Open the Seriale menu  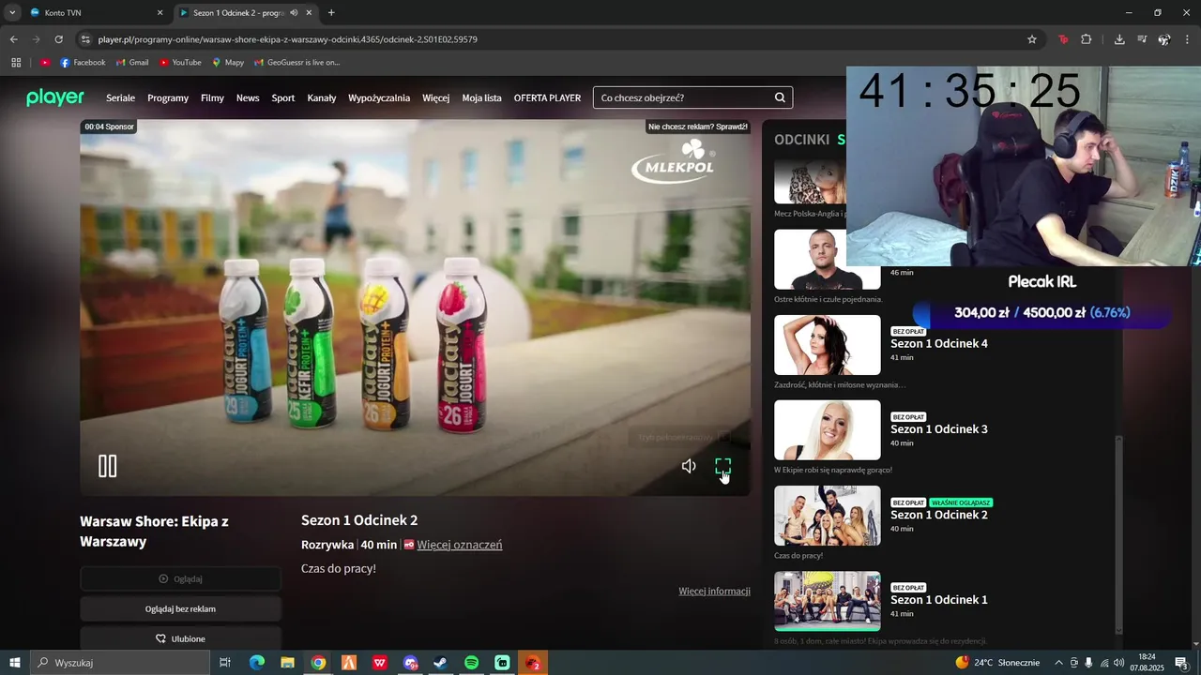coord(120,97)
